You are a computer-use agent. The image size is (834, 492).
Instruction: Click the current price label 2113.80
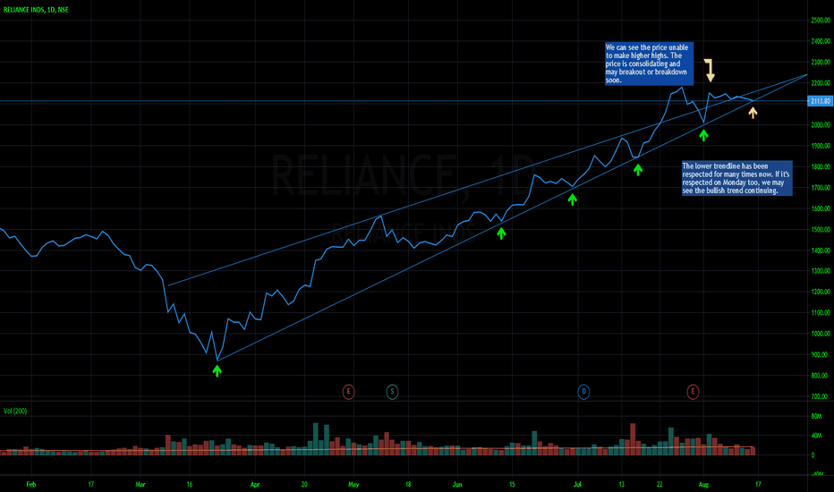pyautogui.click(x=821, y=101)
